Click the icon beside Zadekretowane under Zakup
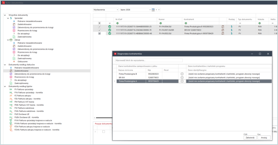278x145 pixels. click(14, 46)
